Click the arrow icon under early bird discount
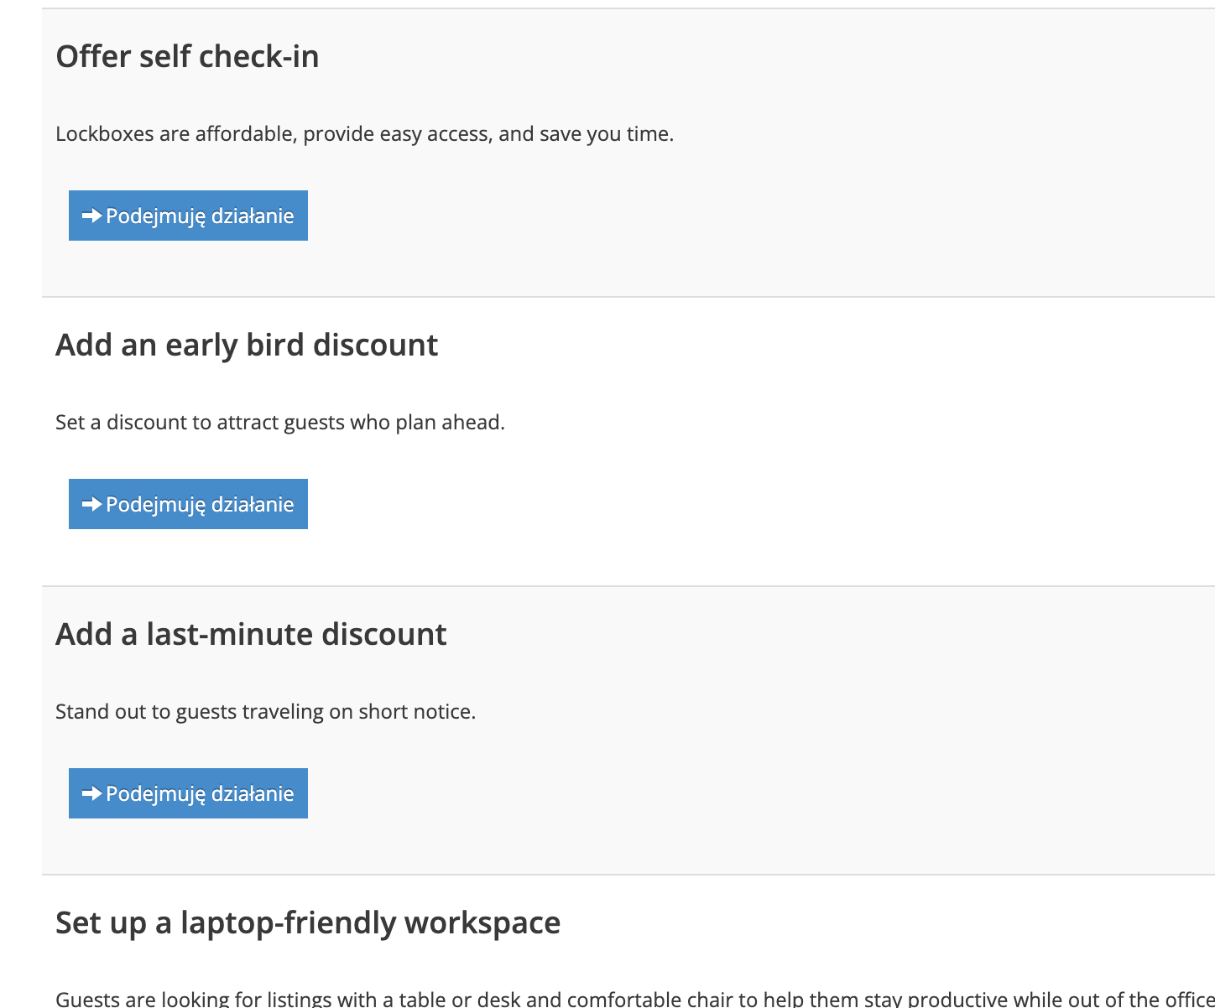This screenshot has height=1008, width=1215. pyautogui.click(x=91, y=504)
